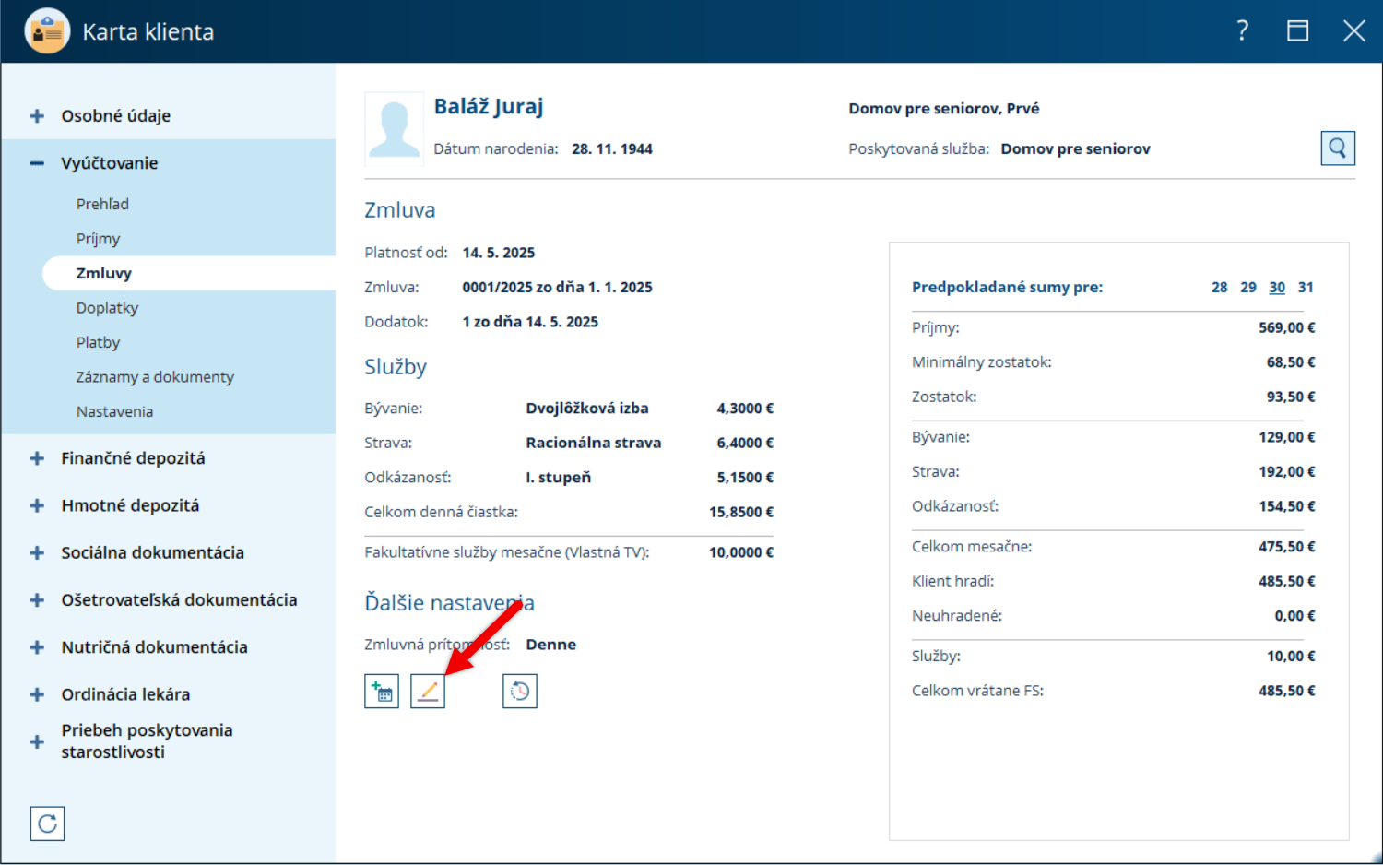
Task: Click the Dvojlôžková izba housing value
Action: (x=587, y=408)
